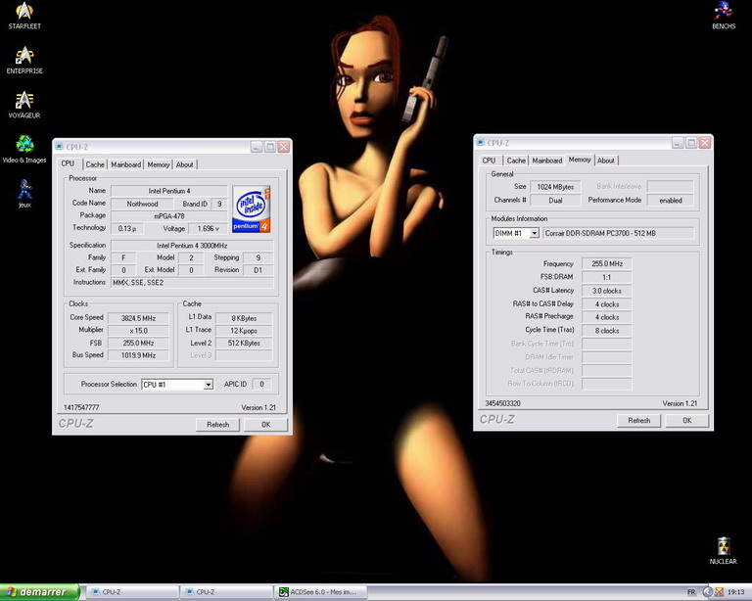Click the Specification Intel Pentium 4 3000MHz field

(x=192, y=246)
